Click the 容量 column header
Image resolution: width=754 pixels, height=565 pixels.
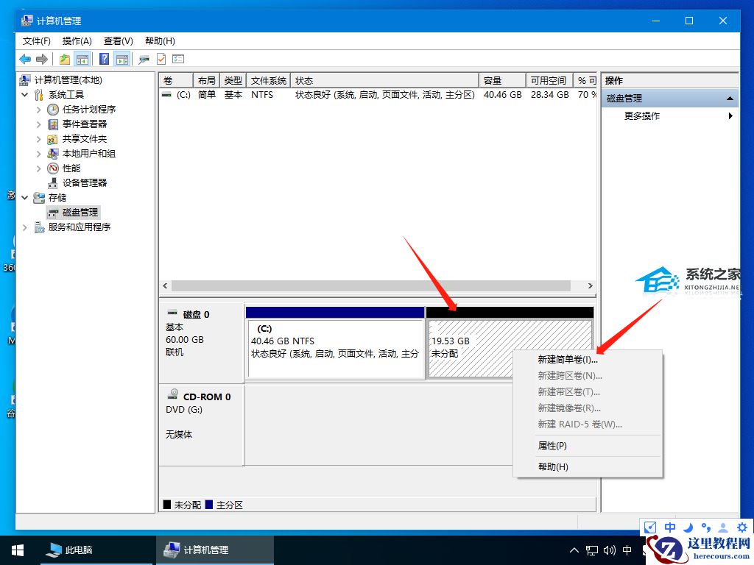tap(502, 80)
